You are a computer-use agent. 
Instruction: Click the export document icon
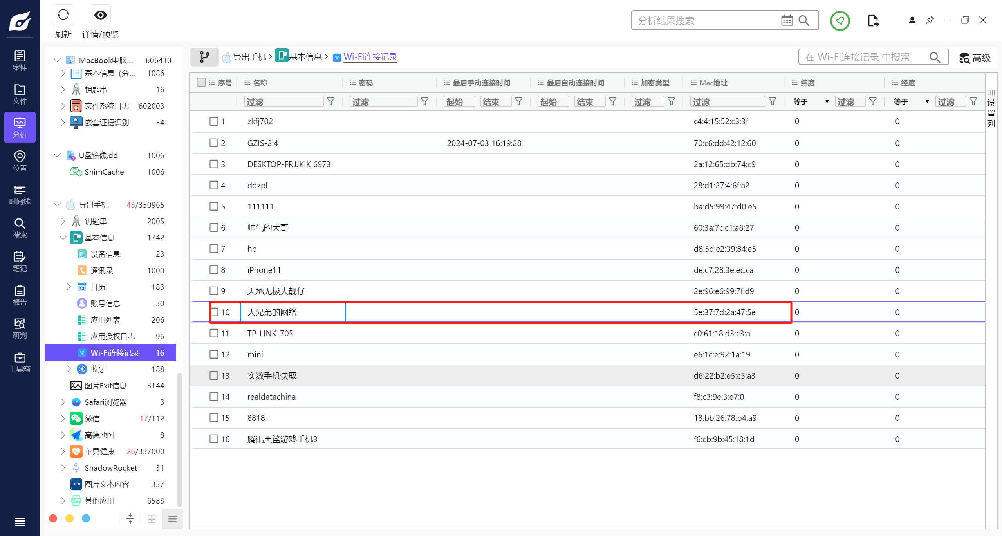873,21
